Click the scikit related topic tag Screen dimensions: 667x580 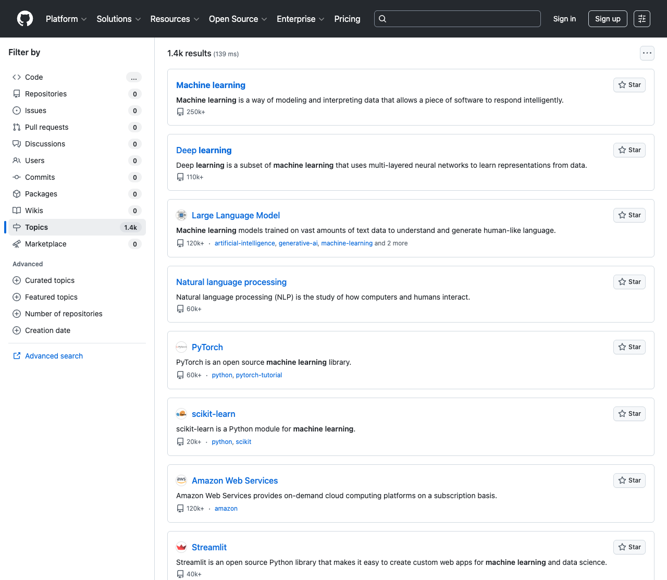[x=243, y=442]
